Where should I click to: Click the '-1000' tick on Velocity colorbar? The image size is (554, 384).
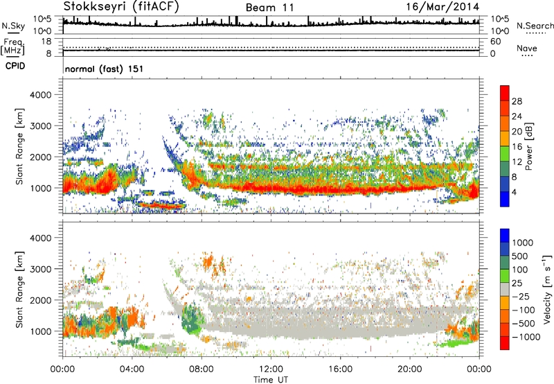point(526,337)
